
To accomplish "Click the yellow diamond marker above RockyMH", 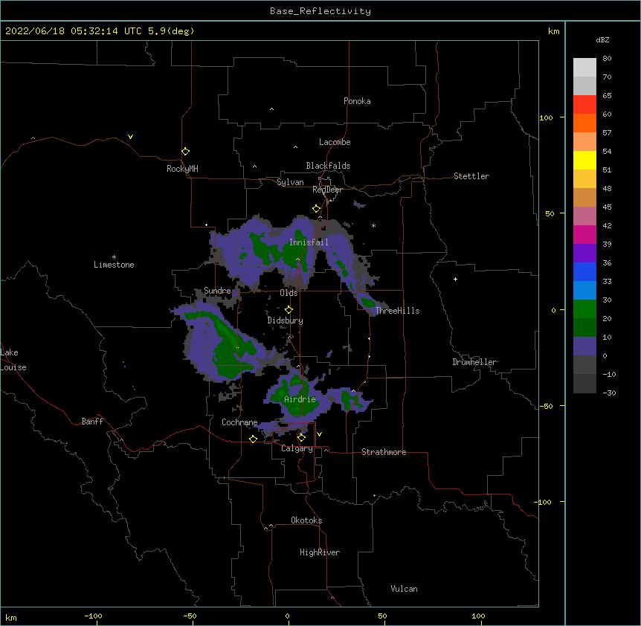I will [186, 152].
